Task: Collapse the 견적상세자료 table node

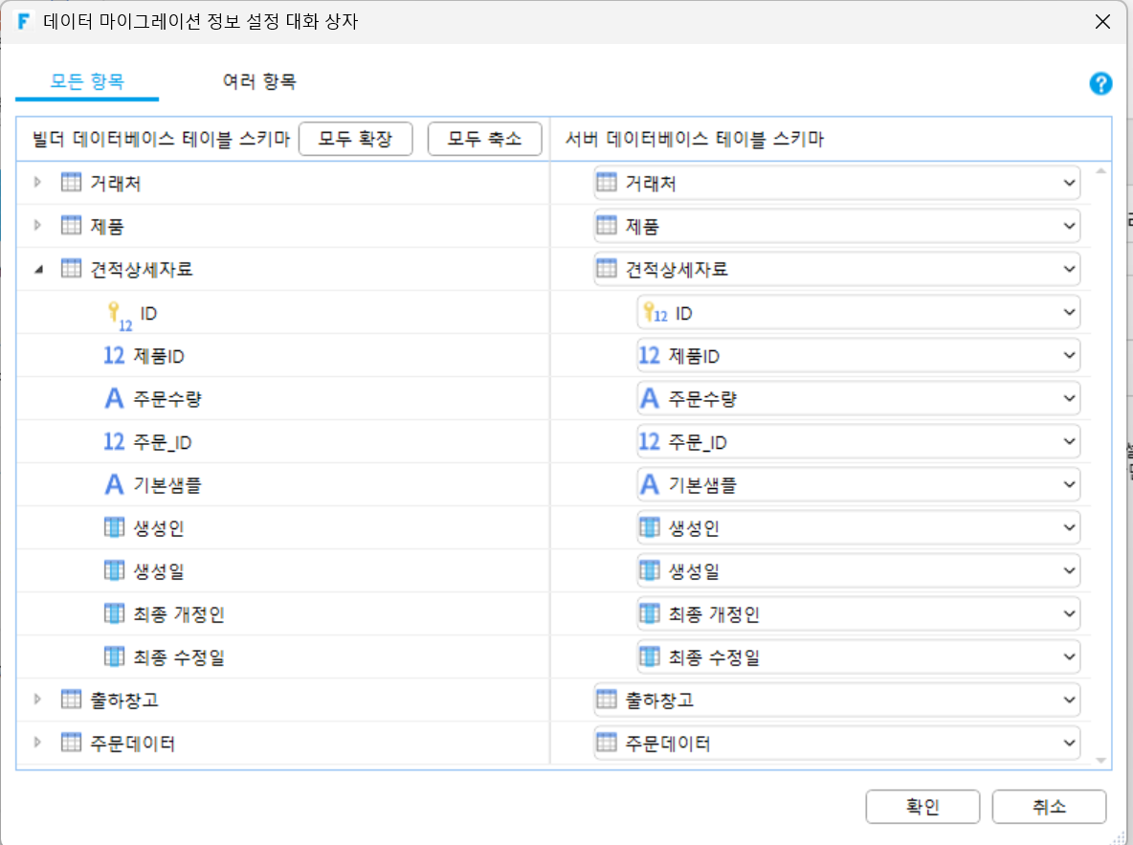Action: pos(38,269)
